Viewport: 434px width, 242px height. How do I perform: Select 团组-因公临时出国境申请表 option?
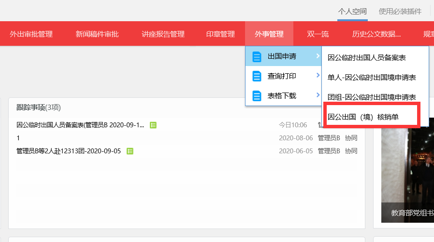(371, 97)
